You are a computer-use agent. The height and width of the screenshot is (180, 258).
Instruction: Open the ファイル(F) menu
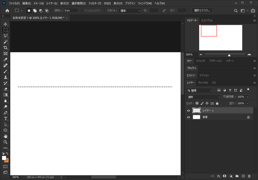[14, 3]
